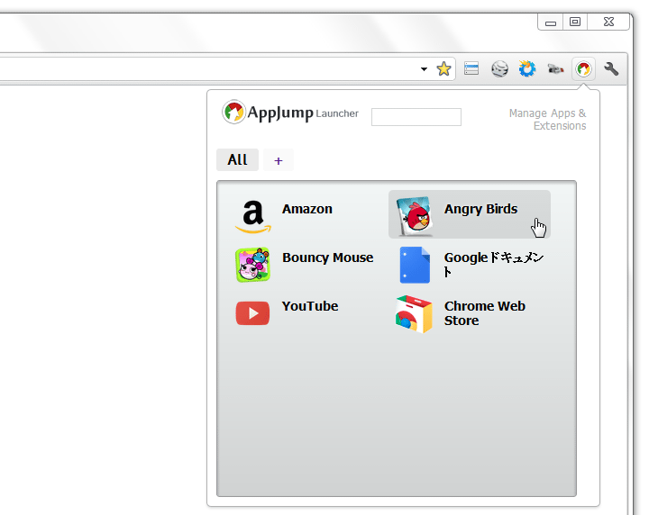Screen dimensions: 649x515
Task: Click Google ドキュメント label
Action: 494,265
